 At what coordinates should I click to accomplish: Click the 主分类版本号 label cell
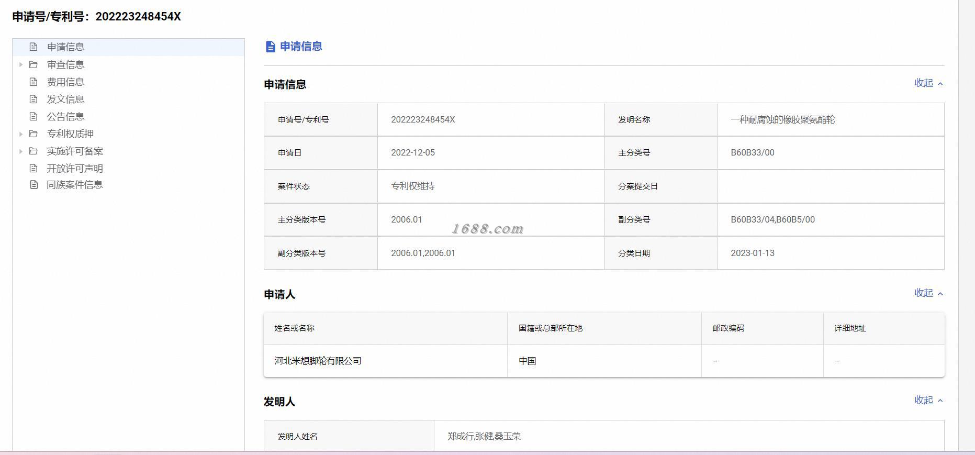click(x=321, y=220)
